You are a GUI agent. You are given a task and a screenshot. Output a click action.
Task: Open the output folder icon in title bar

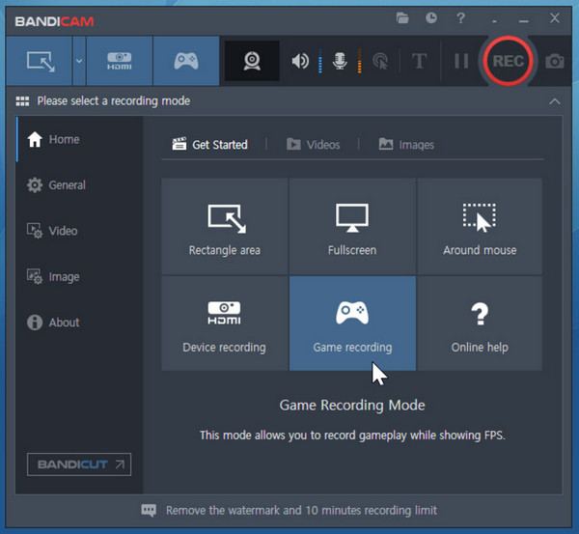coord(402,17)
